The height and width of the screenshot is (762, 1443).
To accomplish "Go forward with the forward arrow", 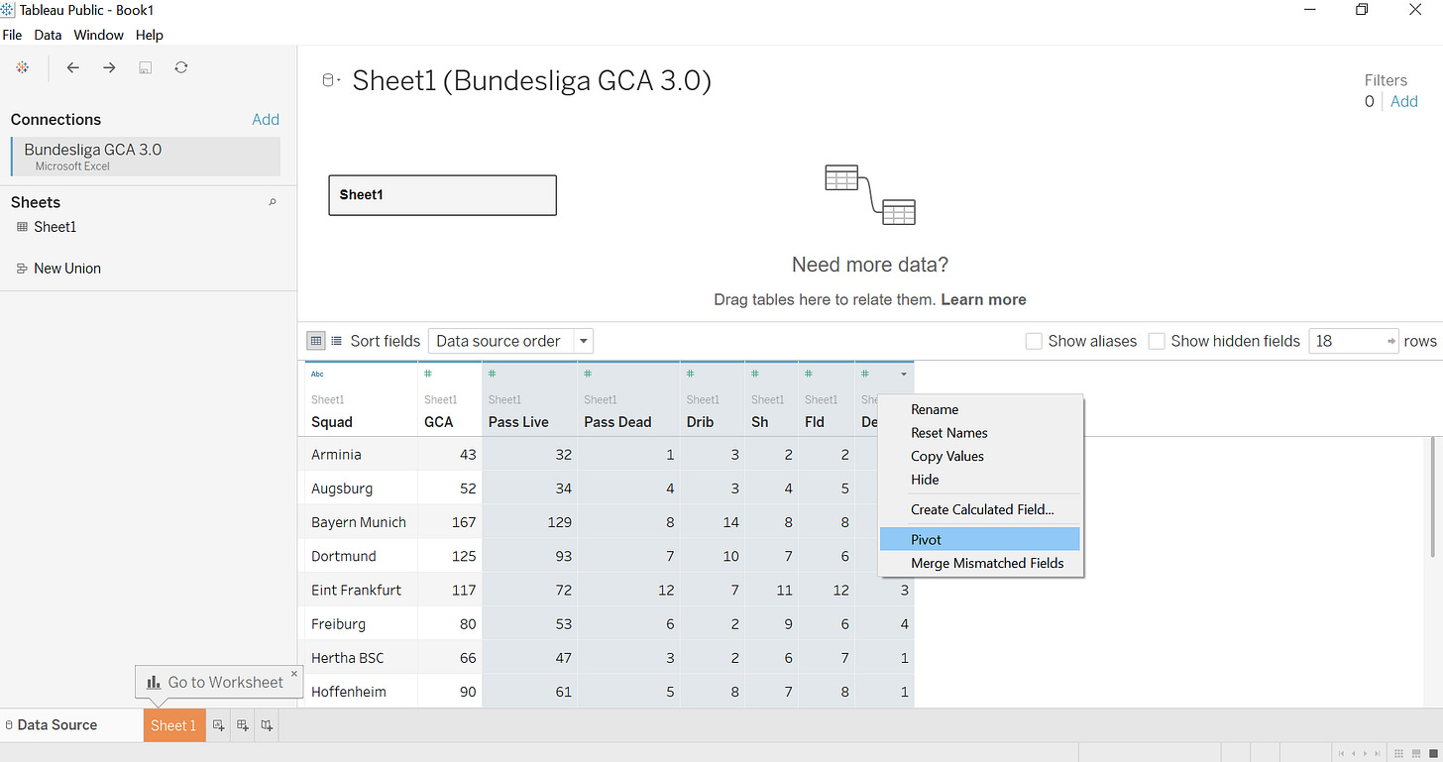I will (109, 67).
